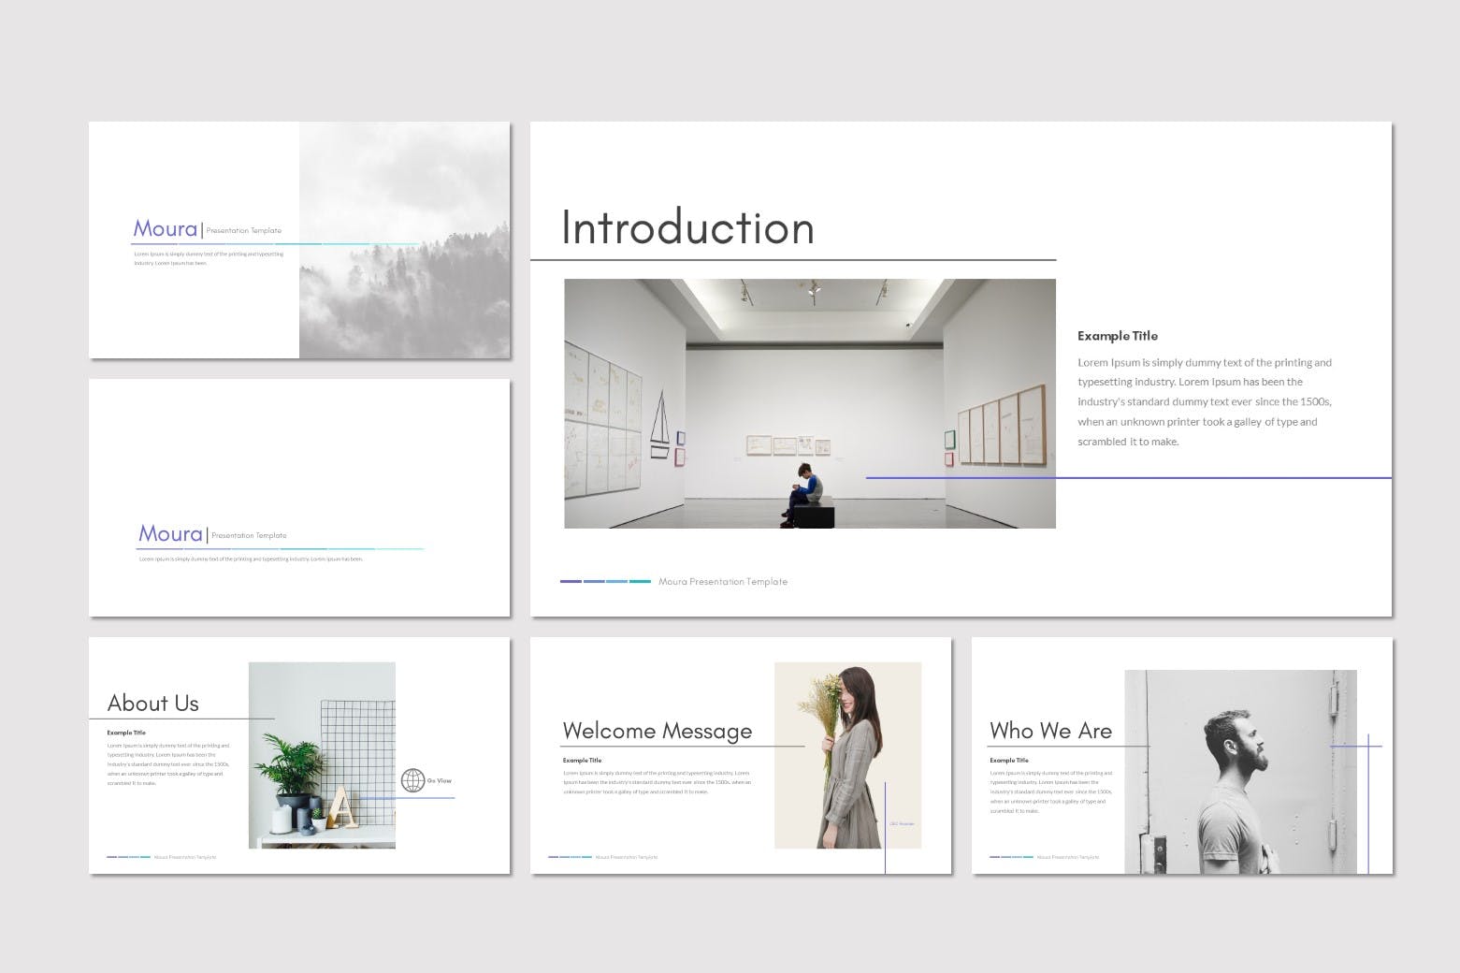Click the Moura logo on the cover slide
This screenshot has height=973, width=1460.
[x=166, y=228]
